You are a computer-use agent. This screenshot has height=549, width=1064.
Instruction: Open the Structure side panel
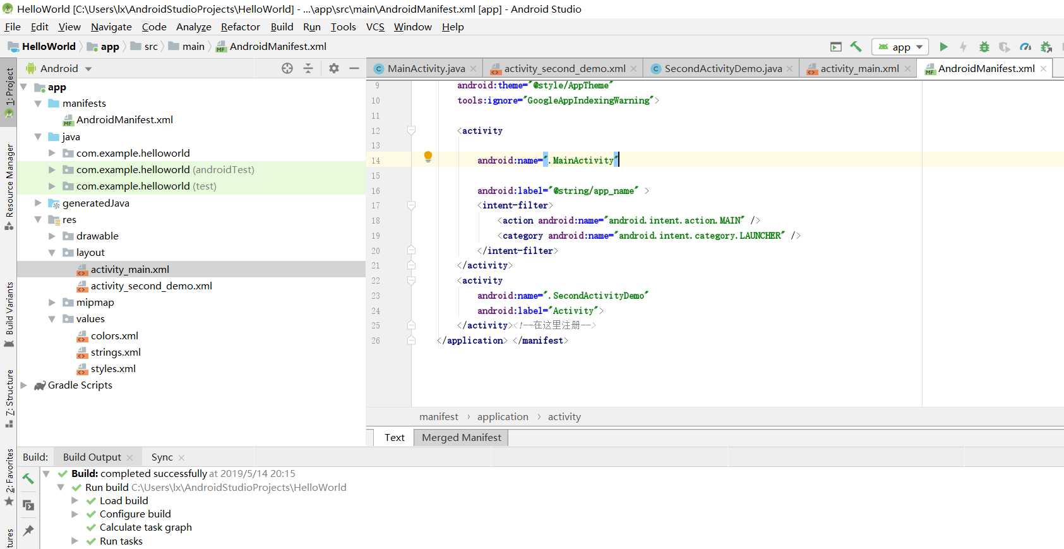point(9,398)
